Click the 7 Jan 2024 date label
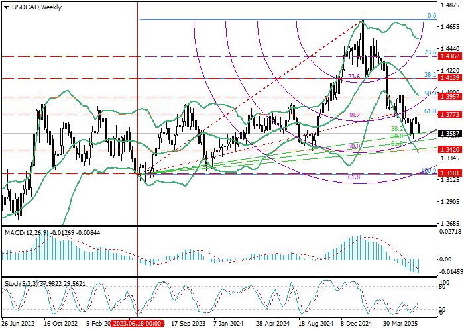464x331 pixels. pyautogui.click(x=229, y=323)
